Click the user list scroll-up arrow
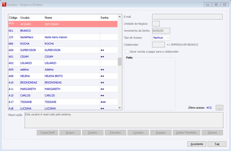The image size is (231, 151). pyautogui.click(x=120, y=17)
